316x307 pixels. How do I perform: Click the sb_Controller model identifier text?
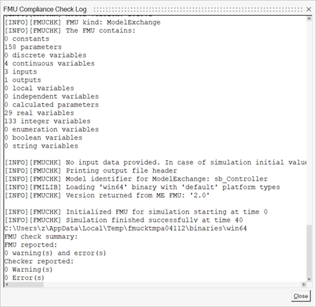coord(241,179)
